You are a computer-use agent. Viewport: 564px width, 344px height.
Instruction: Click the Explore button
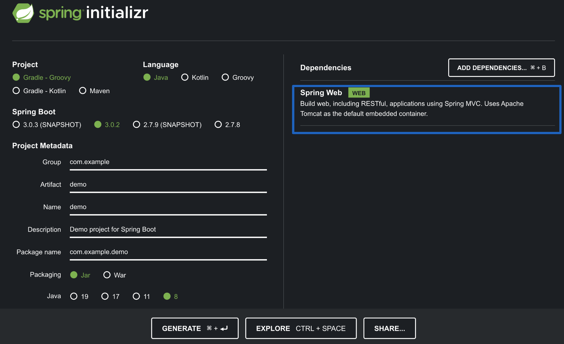pos(301,328)
